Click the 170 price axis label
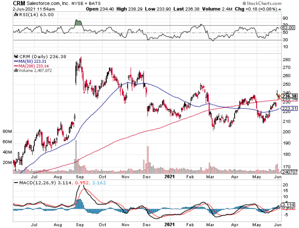 coord(287,167)
